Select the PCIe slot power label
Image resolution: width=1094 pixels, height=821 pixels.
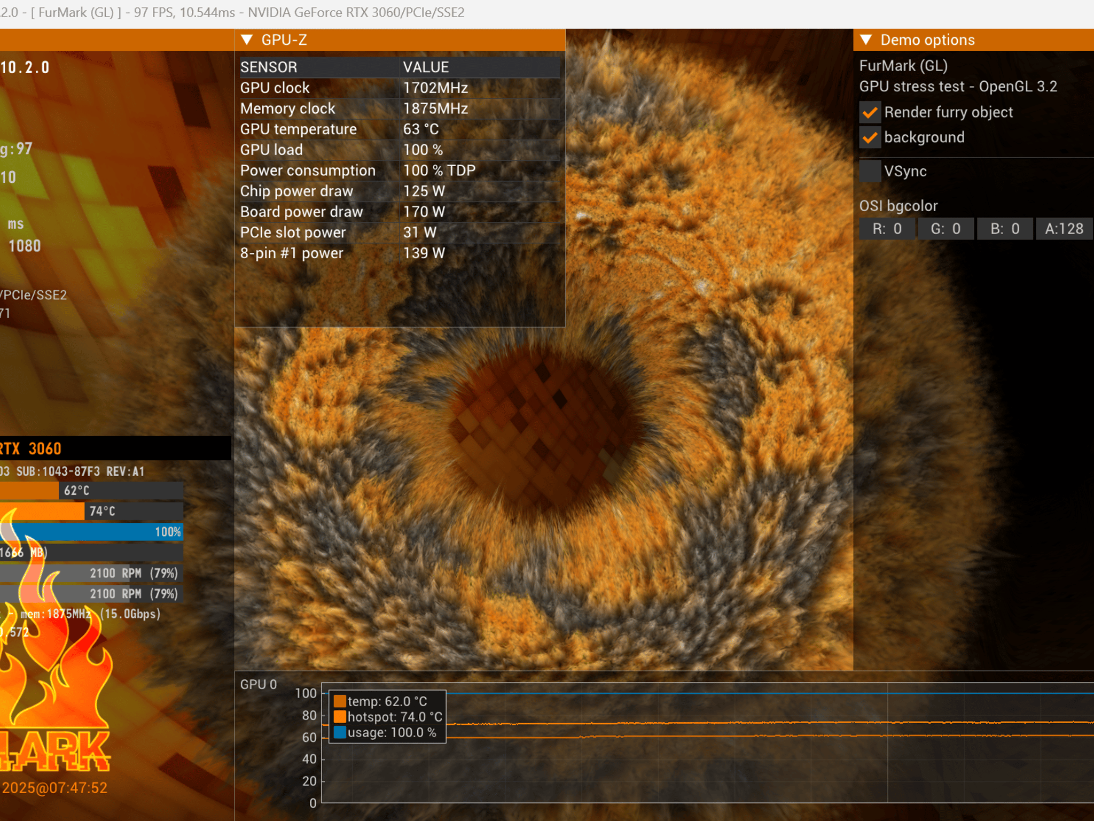click(293, 233)
